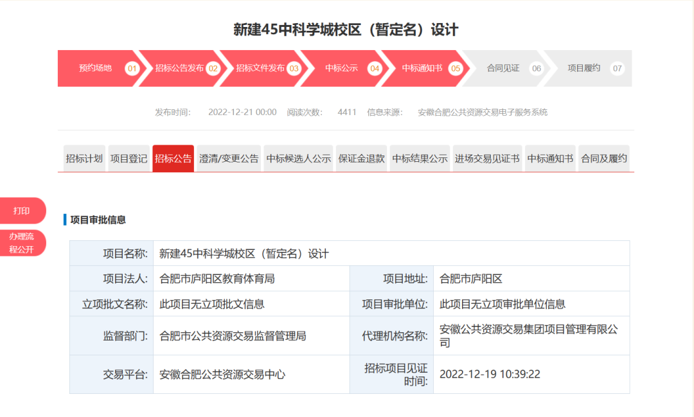Click the 项目审批信息 section heading
Image resolution: width=694 pixels, height=417 pixels.
(x=98, y=220)
